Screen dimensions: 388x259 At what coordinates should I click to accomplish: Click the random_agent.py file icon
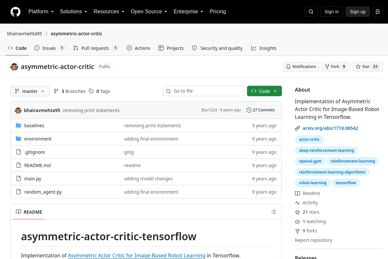(18, 192)
